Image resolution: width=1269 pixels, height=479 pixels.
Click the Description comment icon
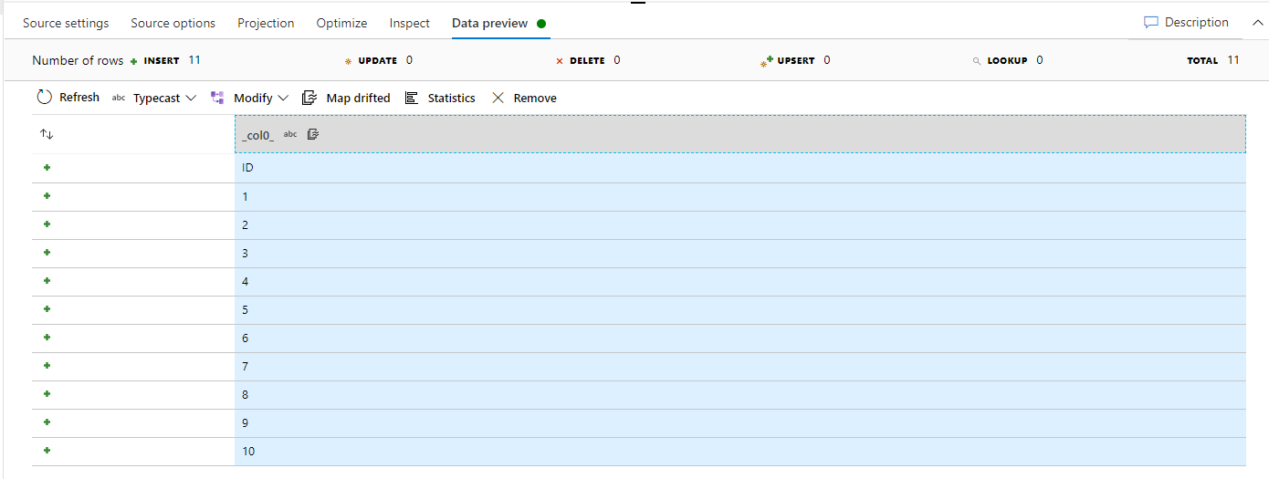click(1151, 23)
